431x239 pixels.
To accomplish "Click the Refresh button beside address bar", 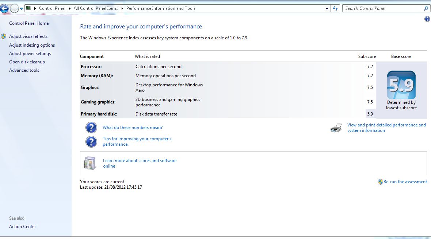I will (x=335, y=8).
